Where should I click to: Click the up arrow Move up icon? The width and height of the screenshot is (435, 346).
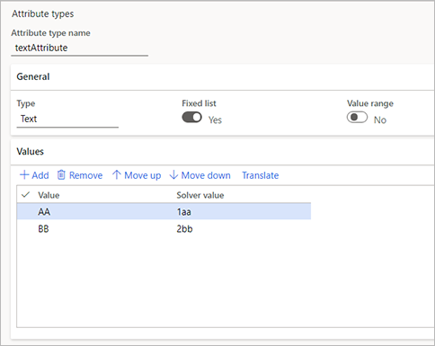pos(117,175)
